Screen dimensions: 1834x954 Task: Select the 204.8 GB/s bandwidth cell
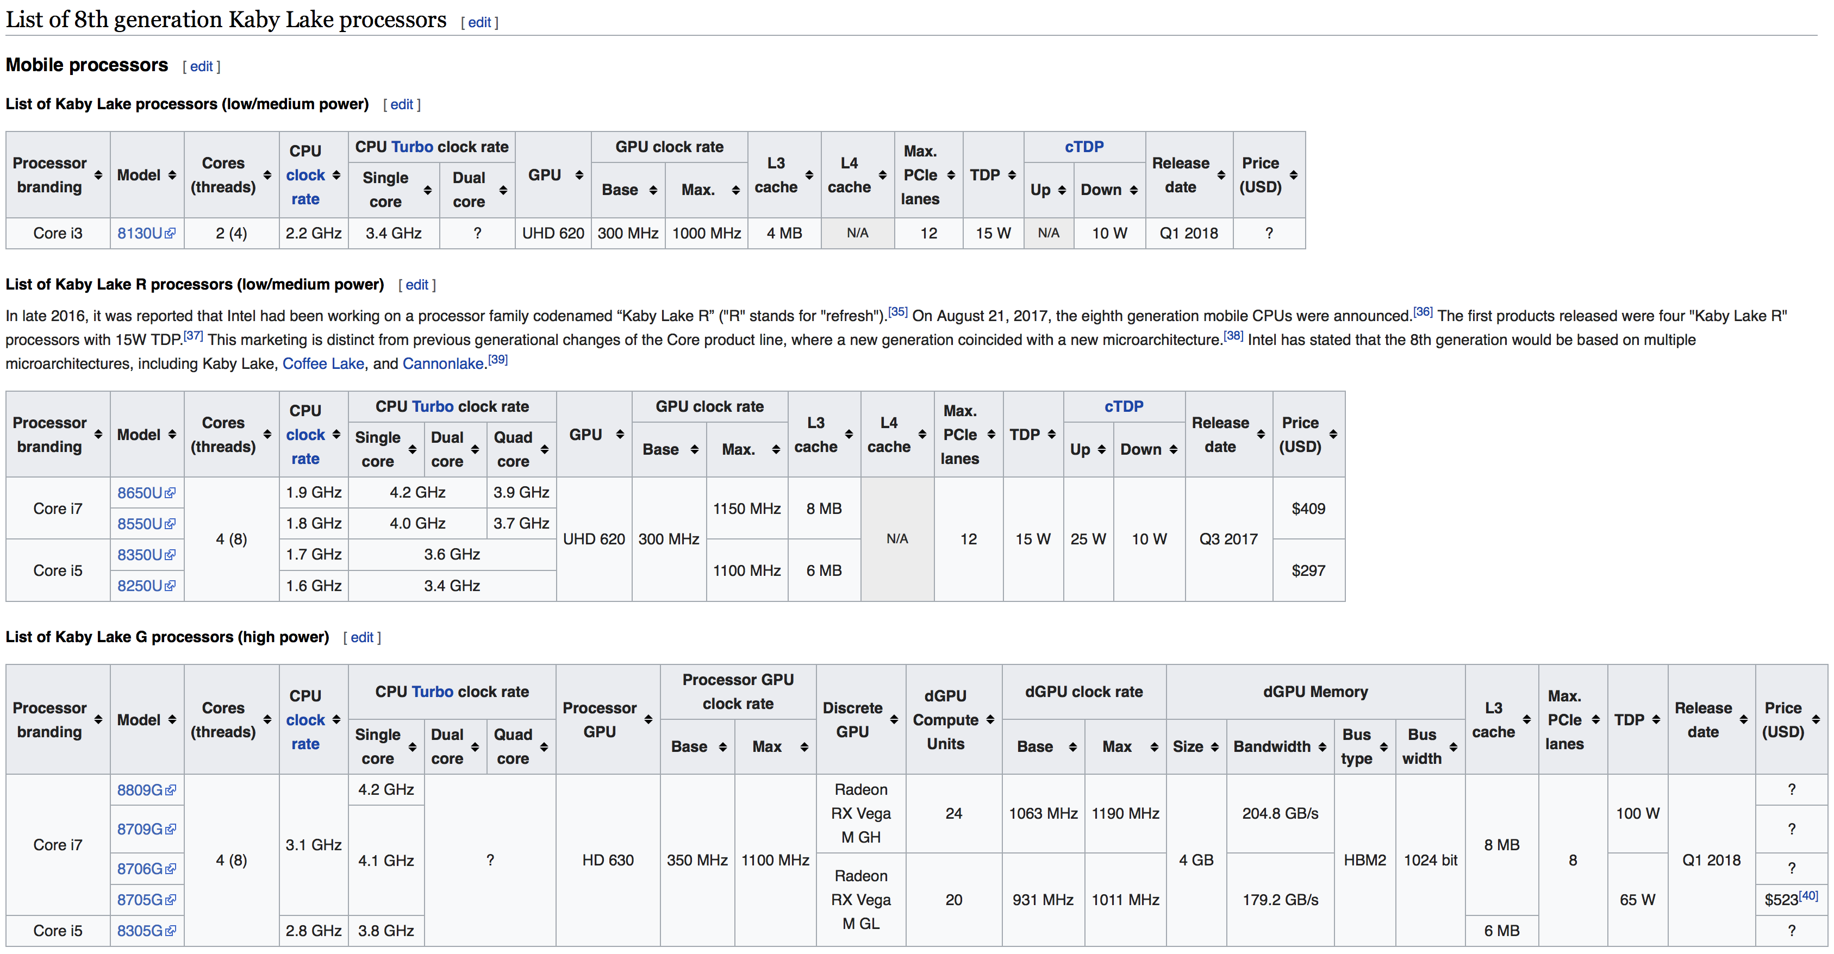click(x=1280, y=814)
